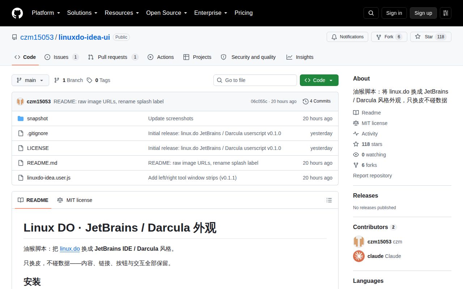Viewport: 463px width, 289px height.
Task: Click the eye icon beside 0 watching
Action: pyautogui.click(x=356, y=155)
